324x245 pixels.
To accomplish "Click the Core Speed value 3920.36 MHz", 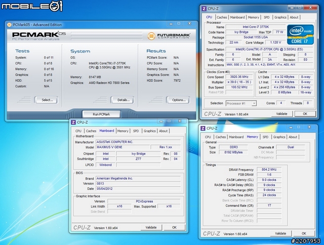I will pyautogui.click(x=239, y=77).
